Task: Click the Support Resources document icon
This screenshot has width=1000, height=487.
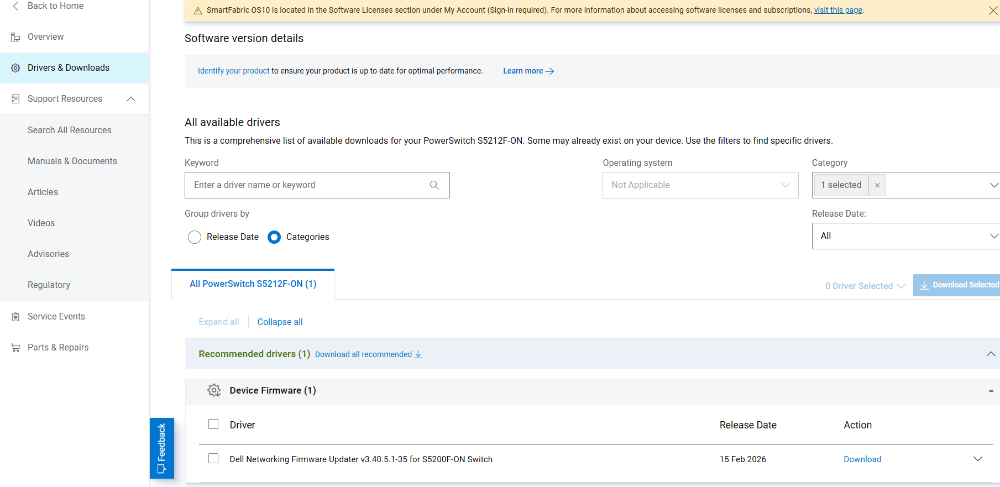Action: pos(15,99)
